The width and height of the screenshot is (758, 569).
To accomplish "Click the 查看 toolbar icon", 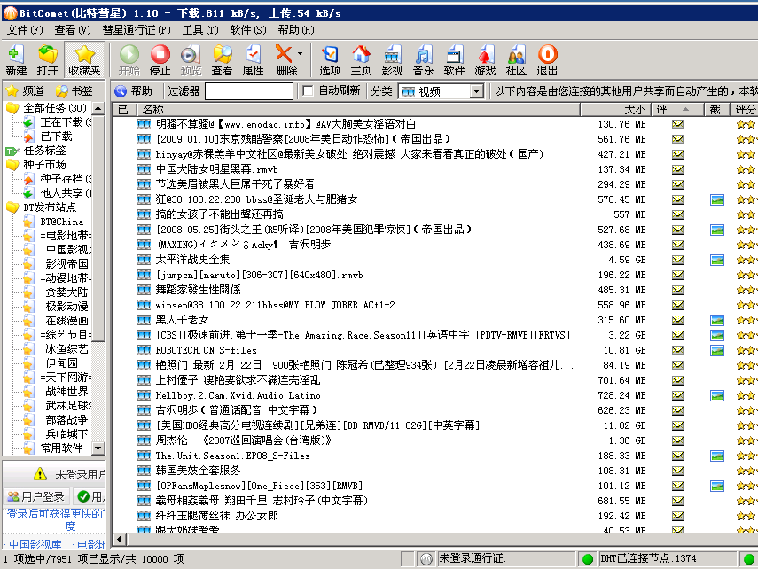I will pyautogui.click(x=222, y=60).
